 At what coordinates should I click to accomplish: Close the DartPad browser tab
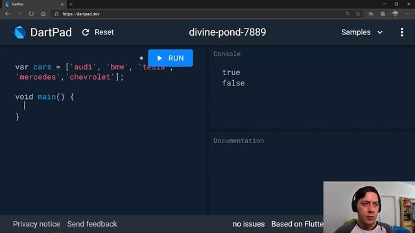[x=62, y=5]
